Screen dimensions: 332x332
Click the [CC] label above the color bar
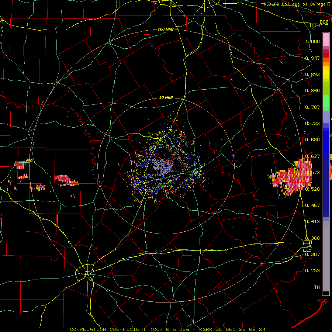pos(315,25)
